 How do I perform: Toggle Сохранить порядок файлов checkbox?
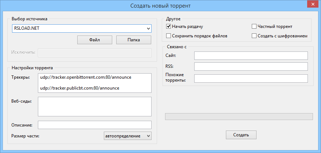[169, 36]
